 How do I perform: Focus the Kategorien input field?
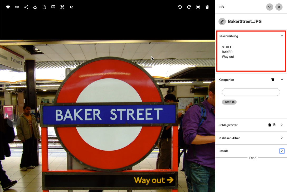click(x=251, y=92)
